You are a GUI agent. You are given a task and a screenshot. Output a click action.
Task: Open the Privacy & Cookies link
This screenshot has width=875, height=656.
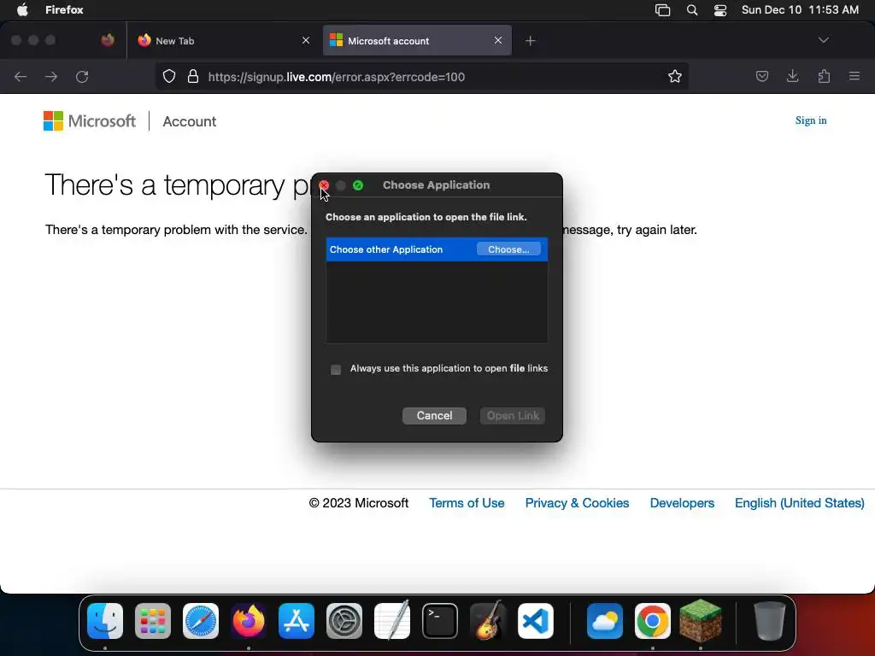[577, 503]
